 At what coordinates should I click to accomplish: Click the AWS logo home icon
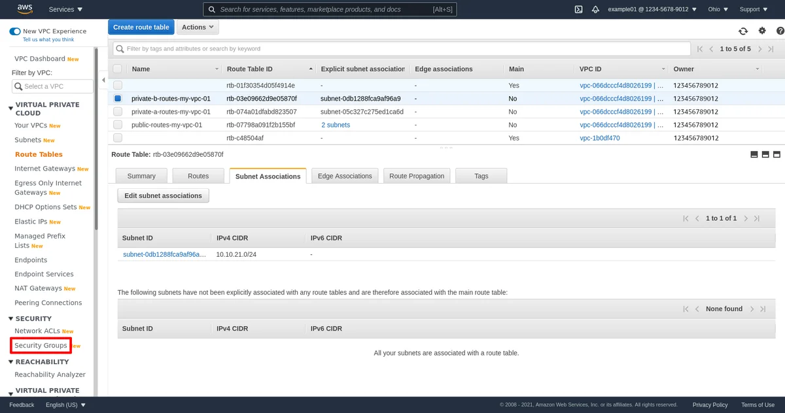coord(25,9)
